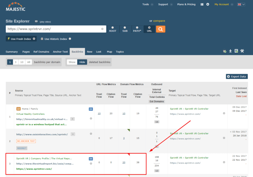Image resolution: width=253 pixels, height=177 pixels.
Task: Click the list icon next to Plans & Pricing
Action: tap(202, 4)
